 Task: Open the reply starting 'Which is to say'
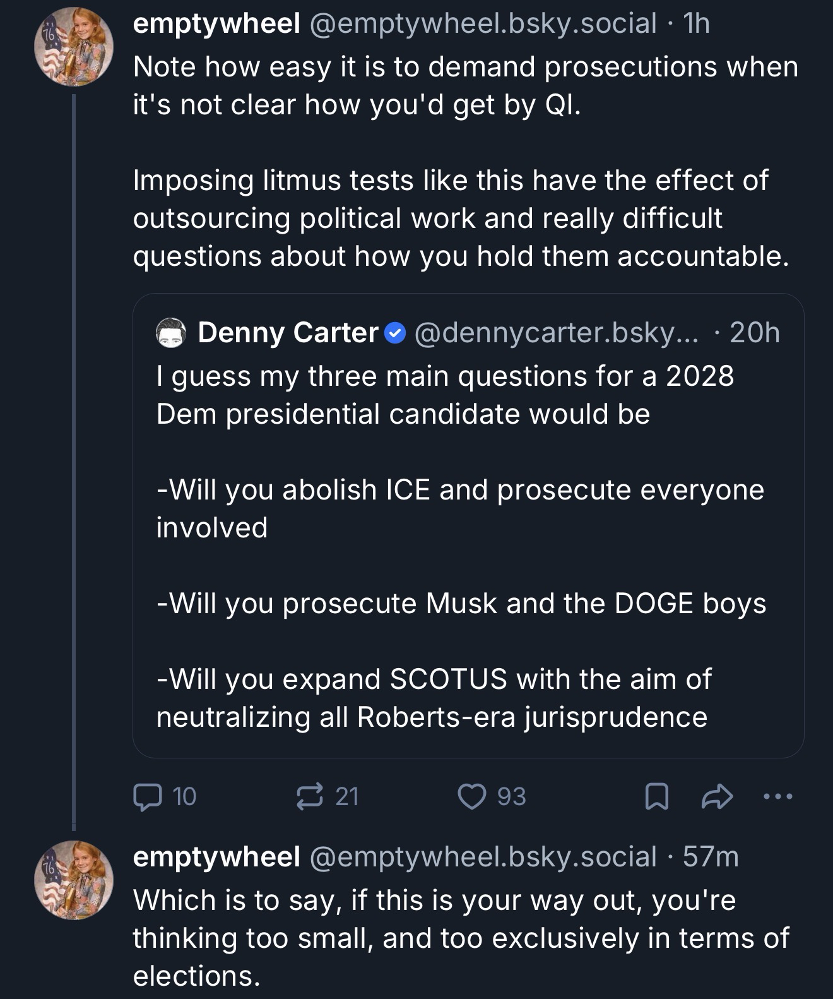(x=461, y=937)
